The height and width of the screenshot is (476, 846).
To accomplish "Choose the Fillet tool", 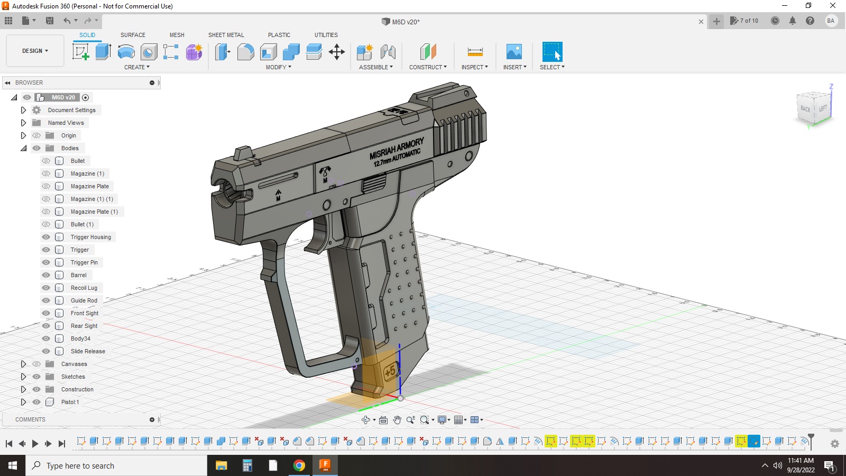I will click(245, 52).
